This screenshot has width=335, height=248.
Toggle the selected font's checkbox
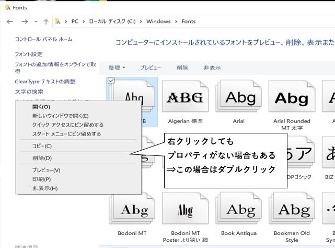tap(111, 81)
